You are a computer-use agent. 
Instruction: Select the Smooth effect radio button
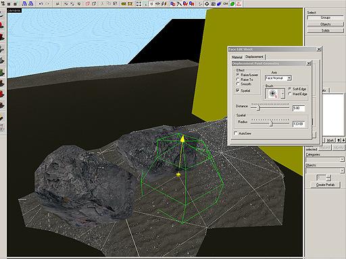tap(238, 84)
